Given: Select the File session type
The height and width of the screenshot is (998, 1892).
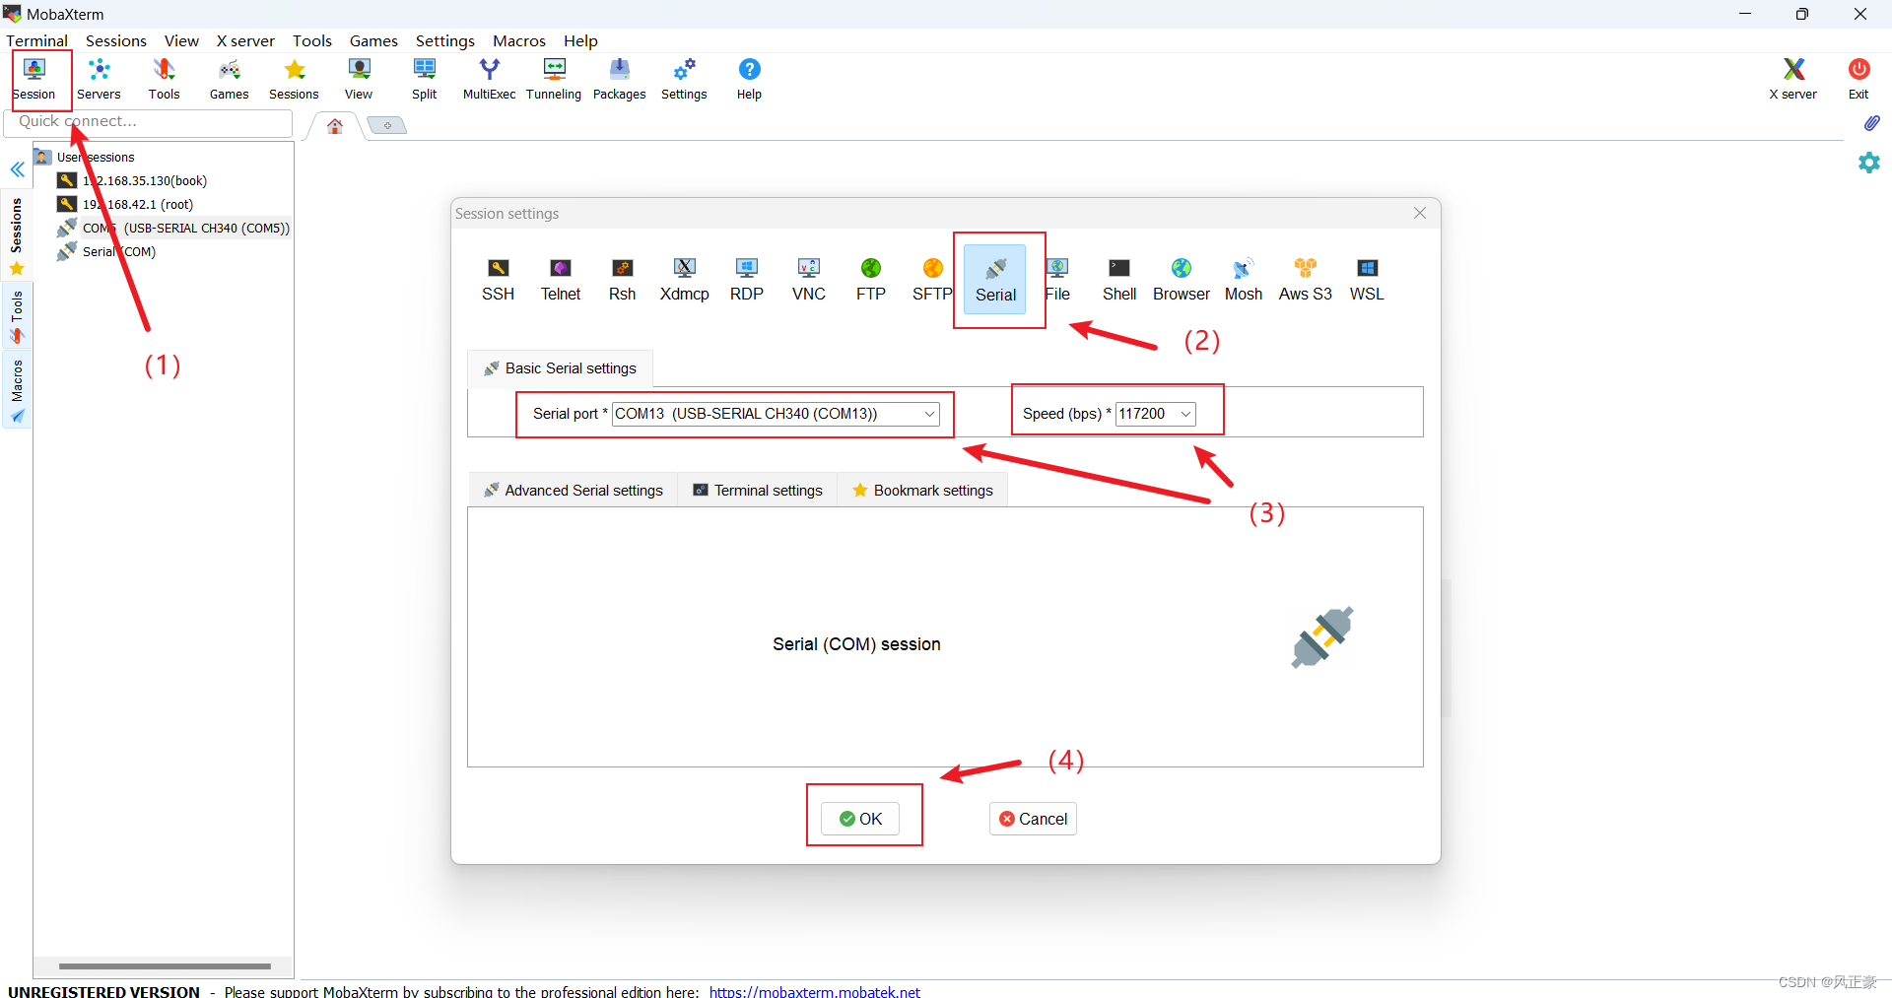Looking at the screenshot, I should coord(1057,280).
